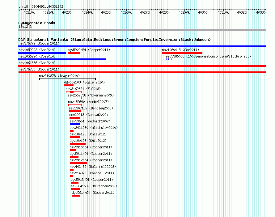Click the nsv1059292 blue gain bar
Image resolution: width=275 pixels, height=217 pixels.
(x=42, y=53)
